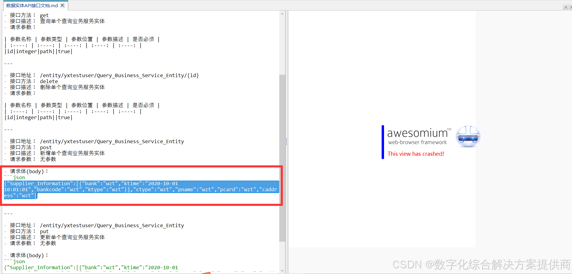Screen dimensions: 572x274
Task: Click the 'This view has crashed!' message
Action: pyautogui.click(x=416, y=154)
